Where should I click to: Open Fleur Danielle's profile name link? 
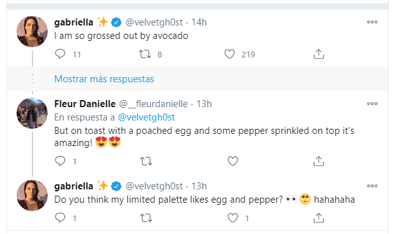coord(85,104)
